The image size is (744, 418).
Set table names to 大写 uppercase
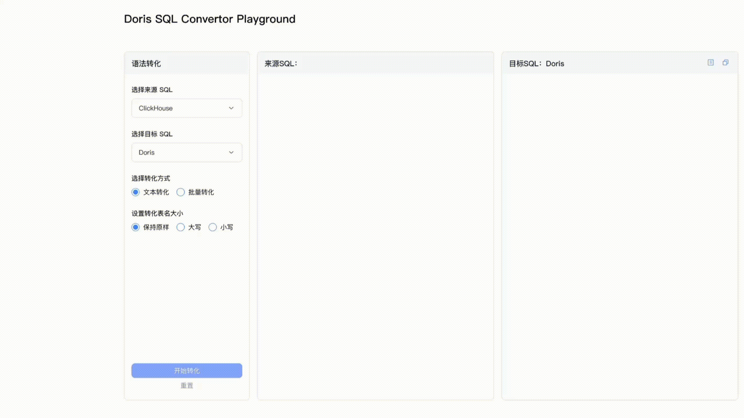click(x=181, y=227)
